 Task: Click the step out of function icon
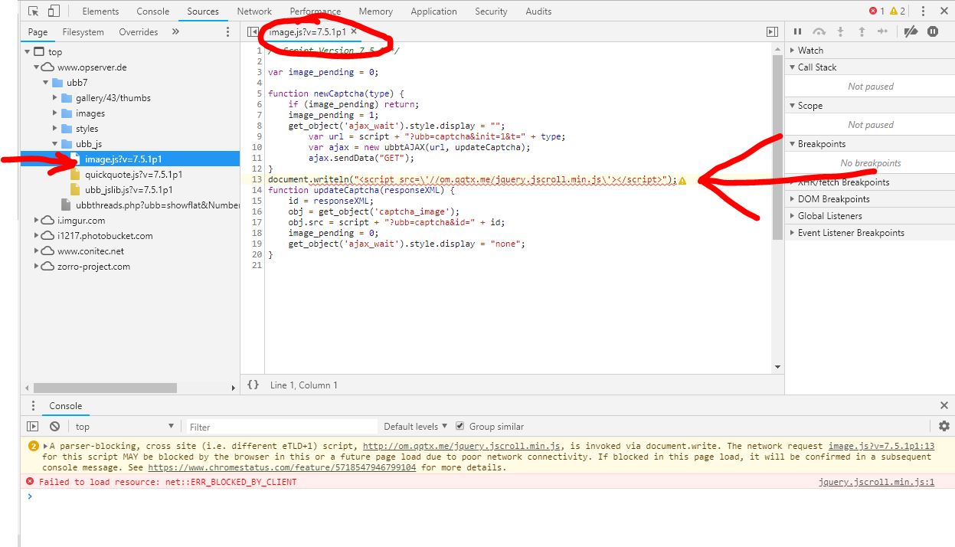point(861,31)
